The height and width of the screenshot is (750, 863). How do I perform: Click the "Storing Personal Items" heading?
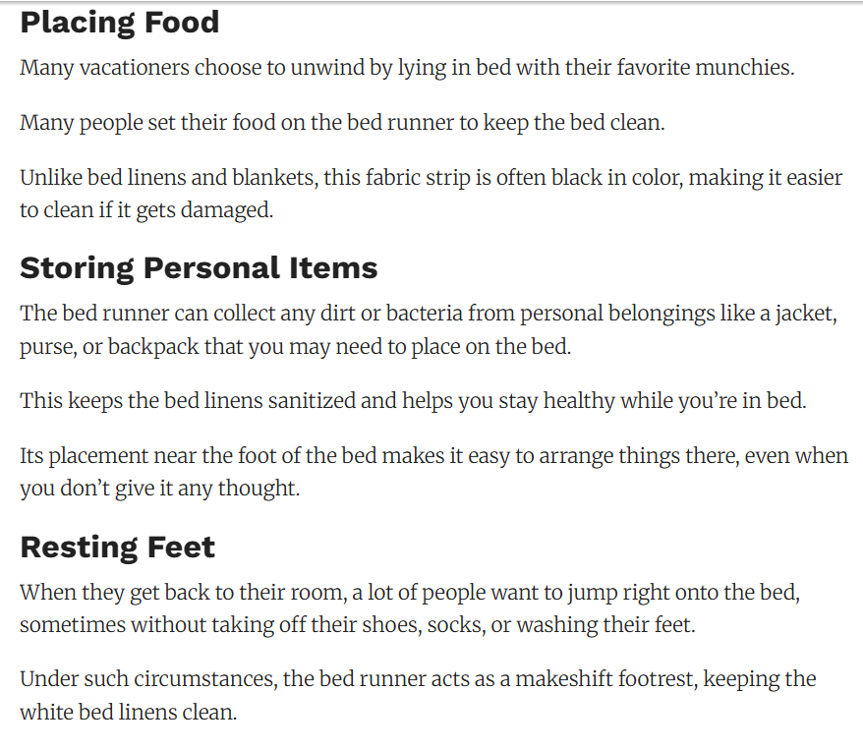tap(199, 267)
